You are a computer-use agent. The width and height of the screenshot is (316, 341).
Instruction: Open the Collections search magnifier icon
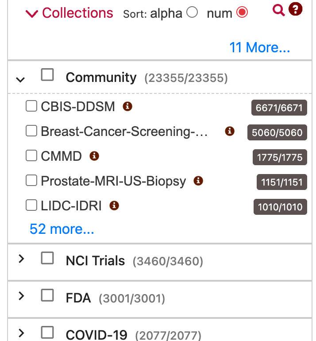(x=279, y=10)
